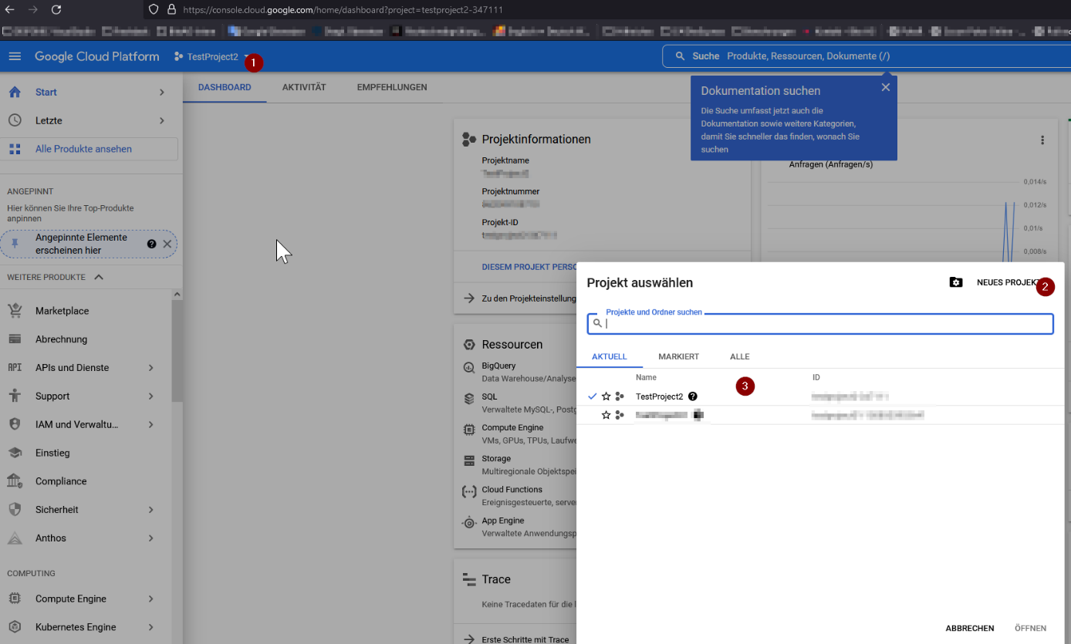Open the three-dot menu of the chart card
The image size is (1071, 644).
pos(1042,140)
